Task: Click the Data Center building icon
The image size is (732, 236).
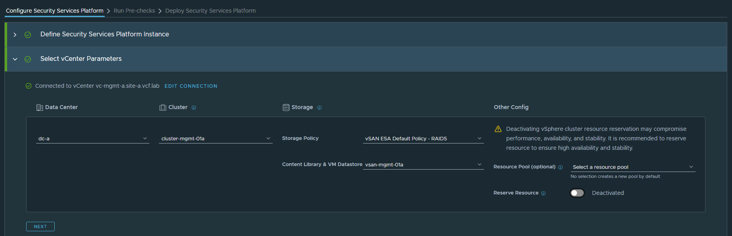Action: [x=40, y=108]
